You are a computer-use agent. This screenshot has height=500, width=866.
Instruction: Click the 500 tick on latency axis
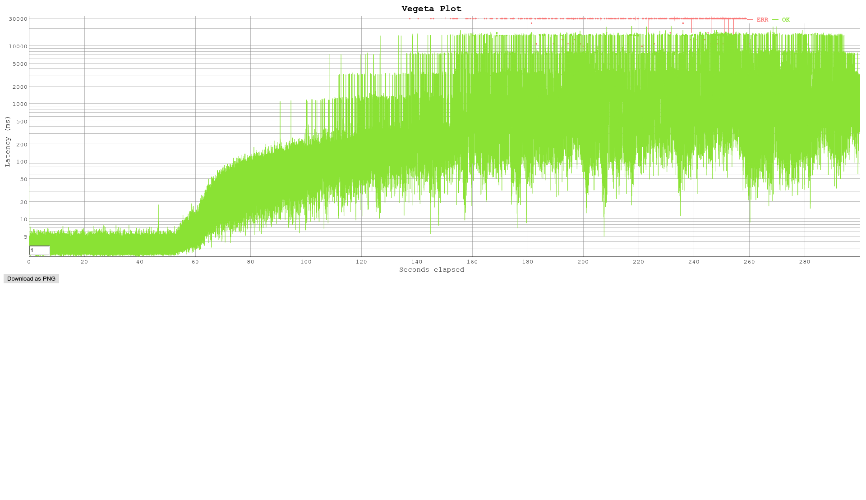pyautogui.click(x=21, y=122)
